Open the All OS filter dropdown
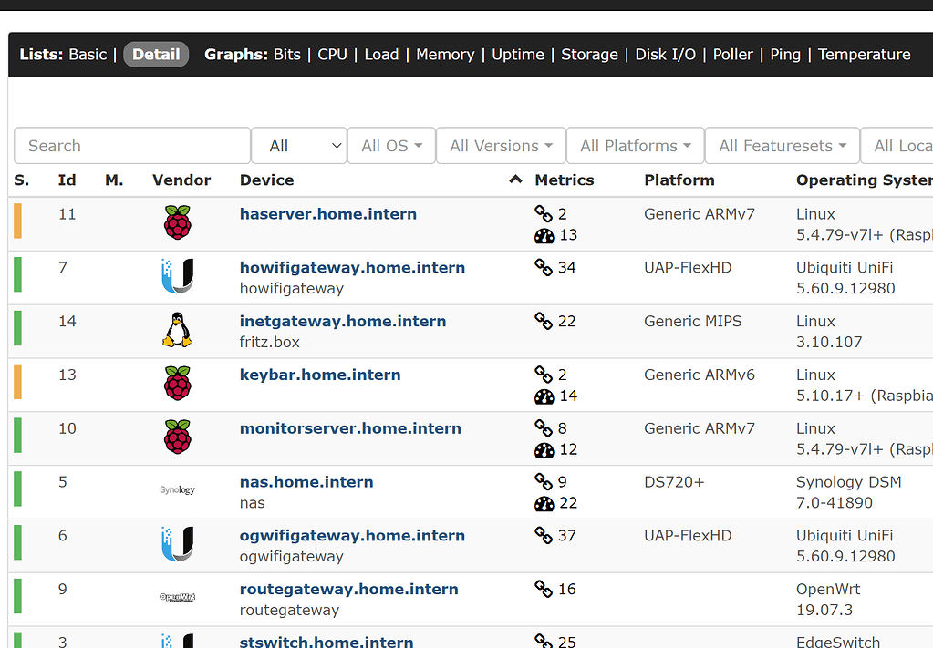Screen dimensions: 933x648 390,145
